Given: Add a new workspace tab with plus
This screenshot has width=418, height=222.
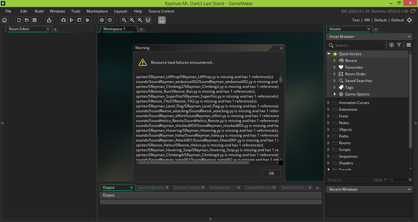Looking at the screenshot, I should (x=141, y=30).
